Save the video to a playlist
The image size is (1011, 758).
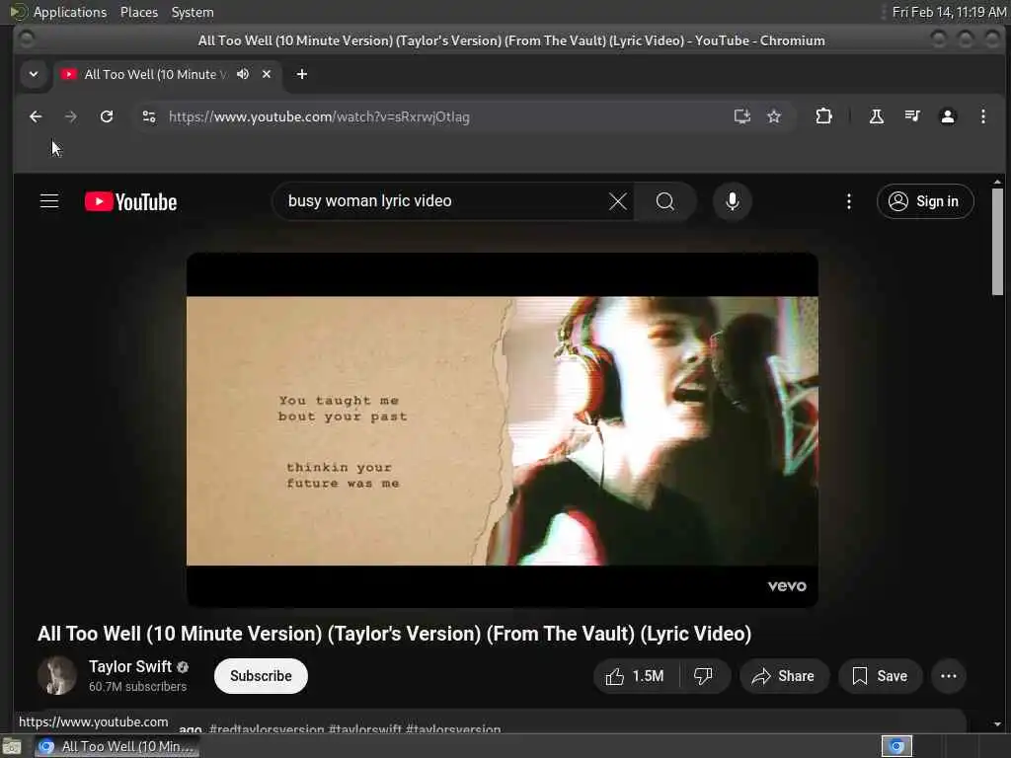pos(880,675)
